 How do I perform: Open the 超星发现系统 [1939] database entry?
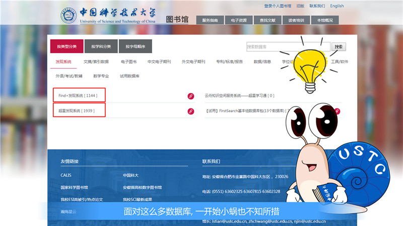coord(77,110)
